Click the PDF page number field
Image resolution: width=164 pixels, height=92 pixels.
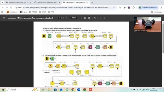click(59, 18)
